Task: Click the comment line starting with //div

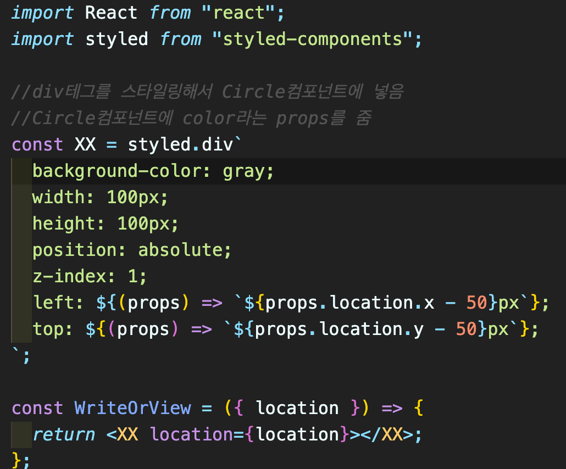Action: [x=207, y=92]
